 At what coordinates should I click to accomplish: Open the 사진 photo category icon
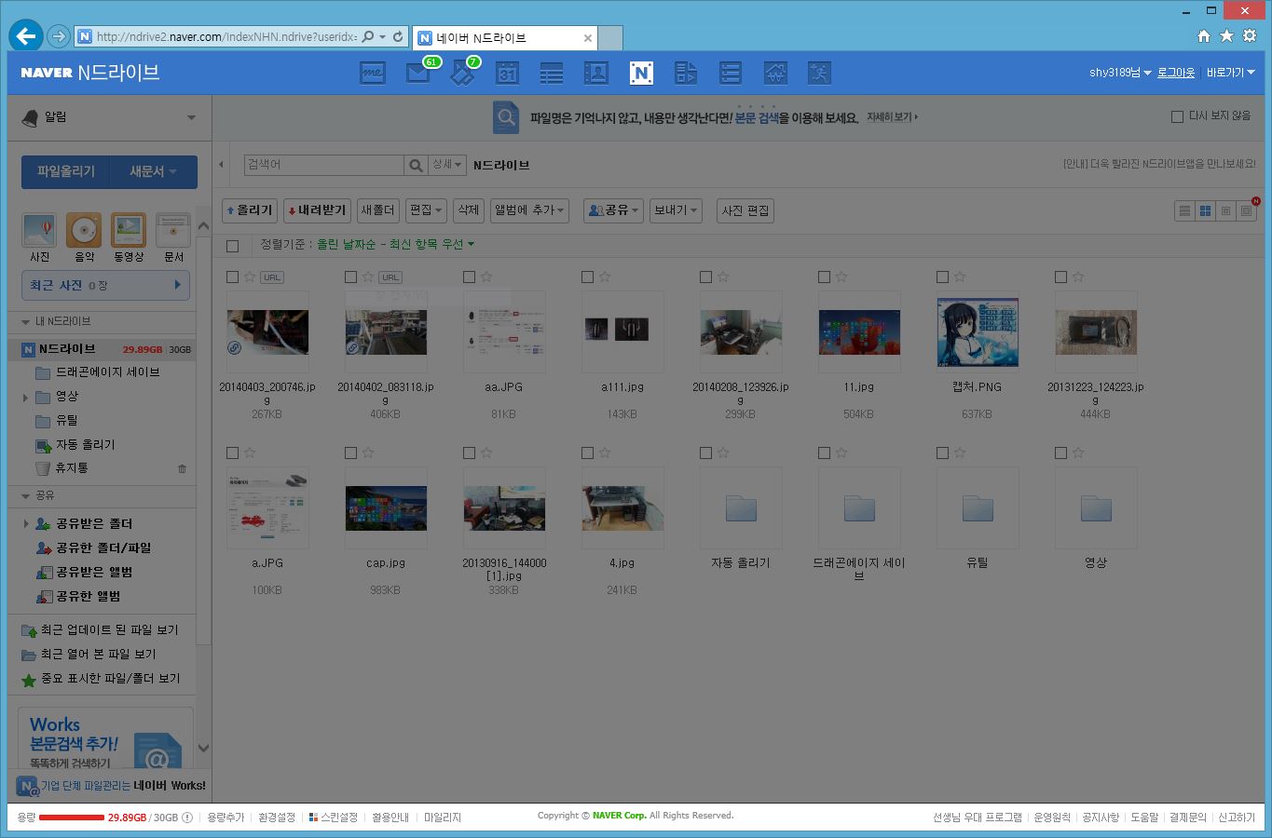pyautogui.click(x=39, y=230)
